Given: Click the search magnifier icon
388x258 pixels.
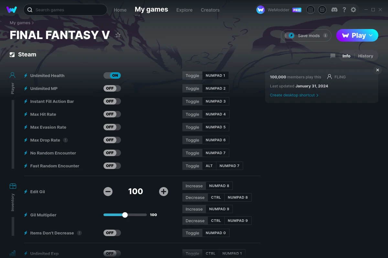Looking at the screenshot, I should click(30, 10).
